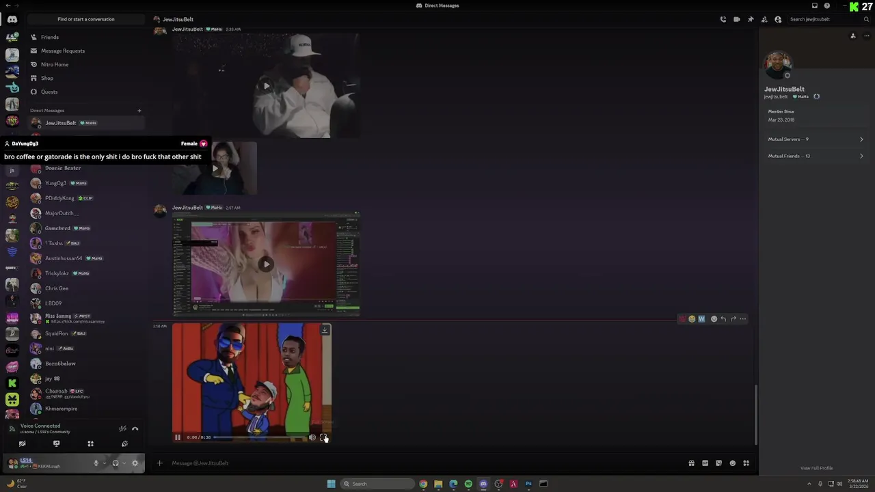Open the emoji picker in message bar

(x=732, y=463)
